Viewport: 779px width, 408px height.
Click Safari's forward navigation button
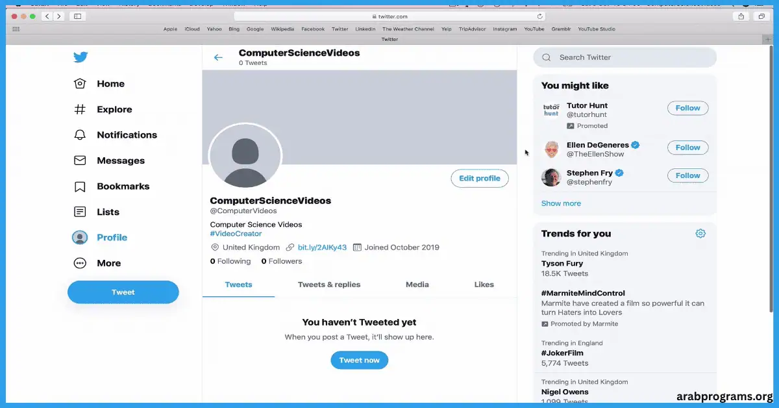pyautogui.click(x=58, y=16)
